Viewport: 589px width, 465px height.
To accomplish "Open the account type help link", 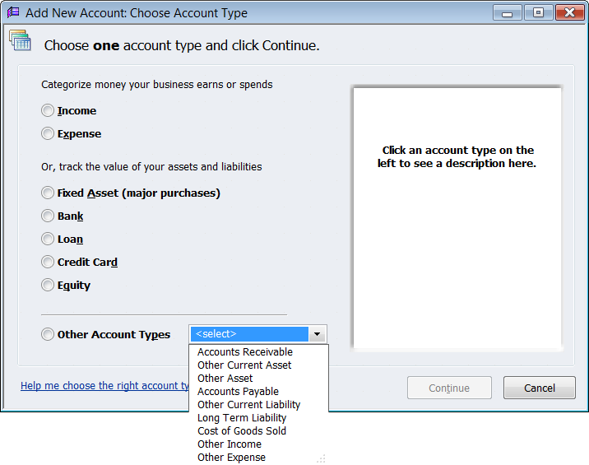I will tap(104, 386).
